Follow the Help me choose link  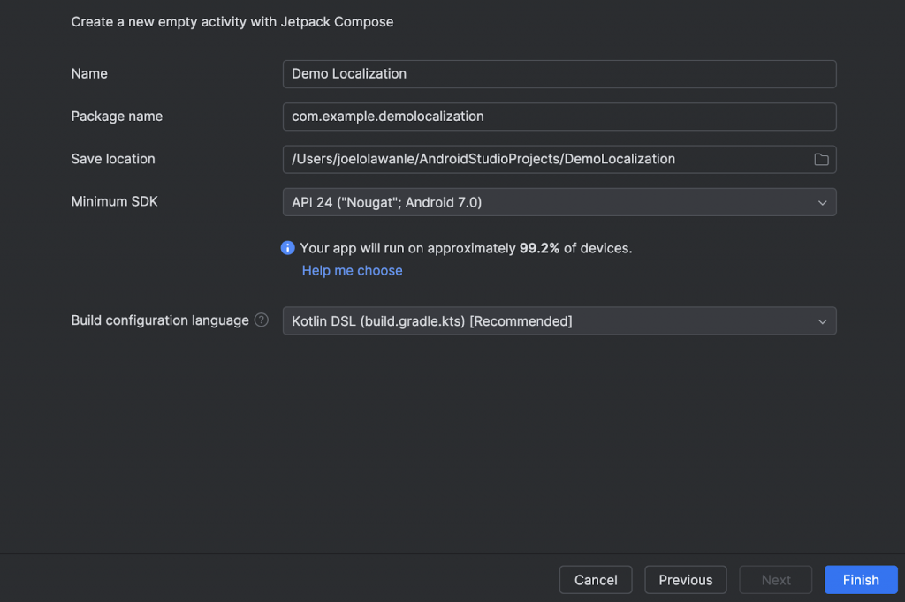point(352,271)
